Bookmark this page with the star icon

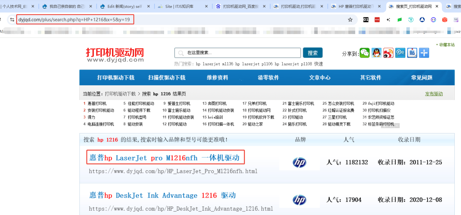point(350,20)
